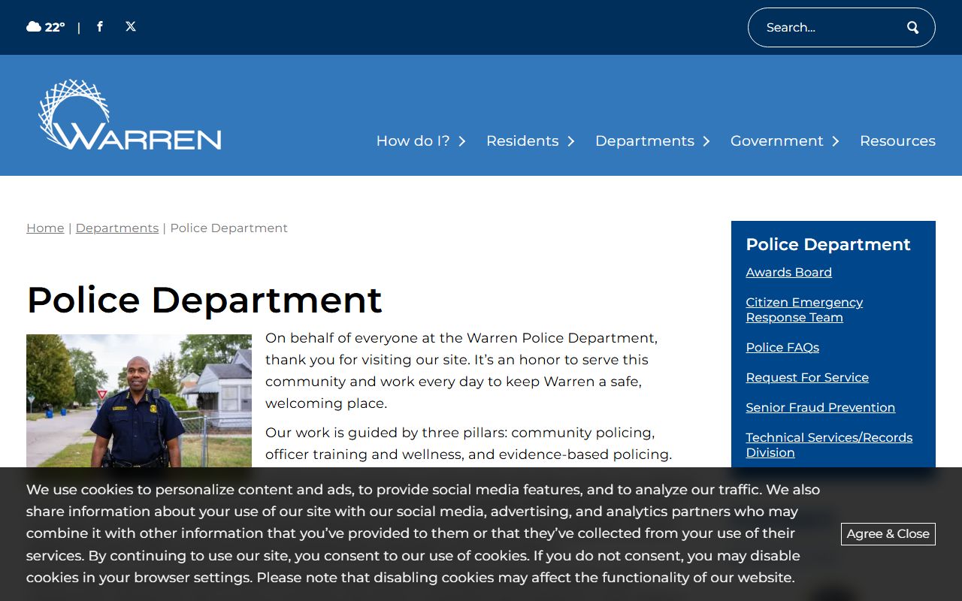Follow the Home breadcrumb link
The width and height of the screenshot is (962, 601).
(x=45, y=228)
